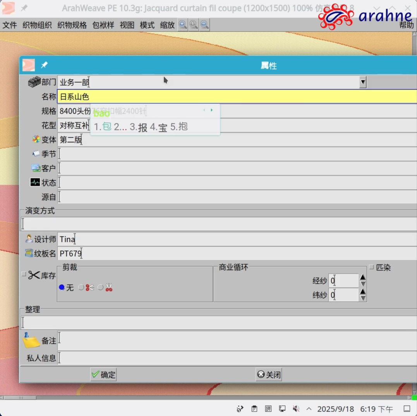Click the factory icon beside 部门

point(34,82)
